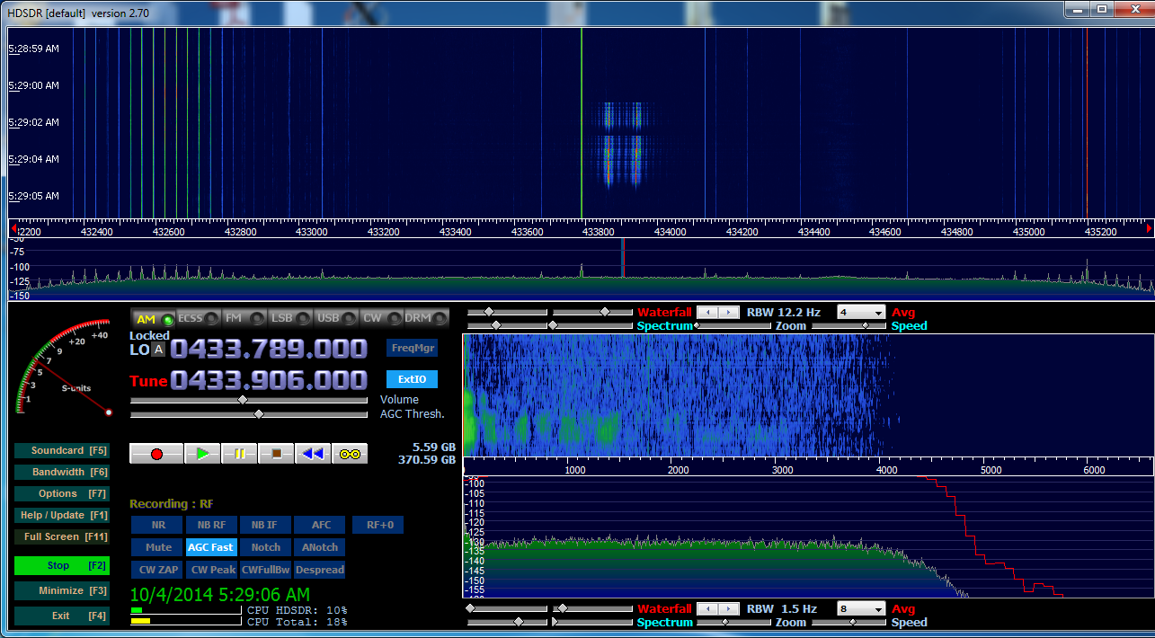Click the LO frequency display 0433.789.000
Screen dimensions: 1155x638
point(270,350)
